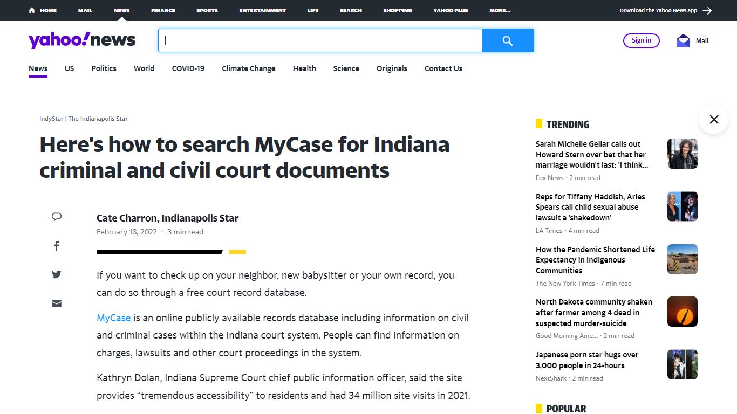Open Howard Stern story thumbnail
This screenshot has width=737, height=414.
683,154
